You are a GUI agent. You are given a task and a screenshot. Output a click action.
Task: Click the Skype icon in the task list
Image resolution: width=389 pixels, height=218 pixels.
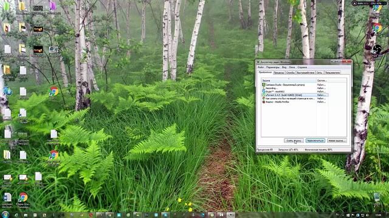263,91
